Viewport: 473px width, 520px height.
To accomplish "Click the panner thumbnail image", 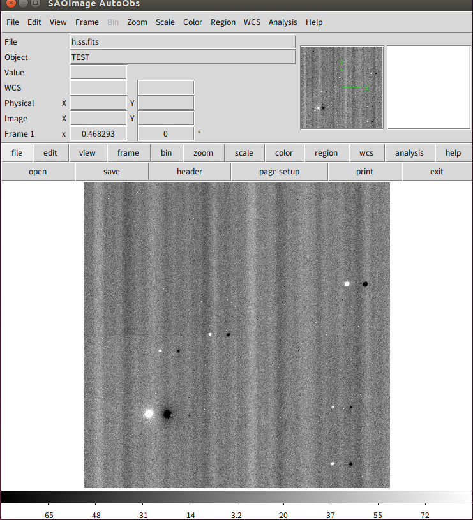I will tap(342, 87).
